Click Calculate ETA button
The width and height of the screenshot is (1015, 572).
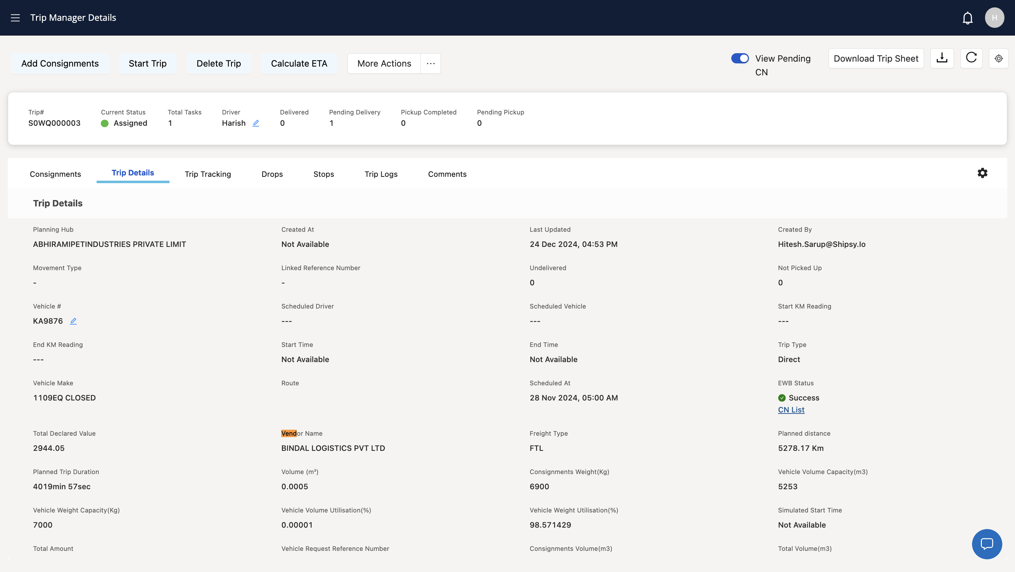click(x=299, y=63)
